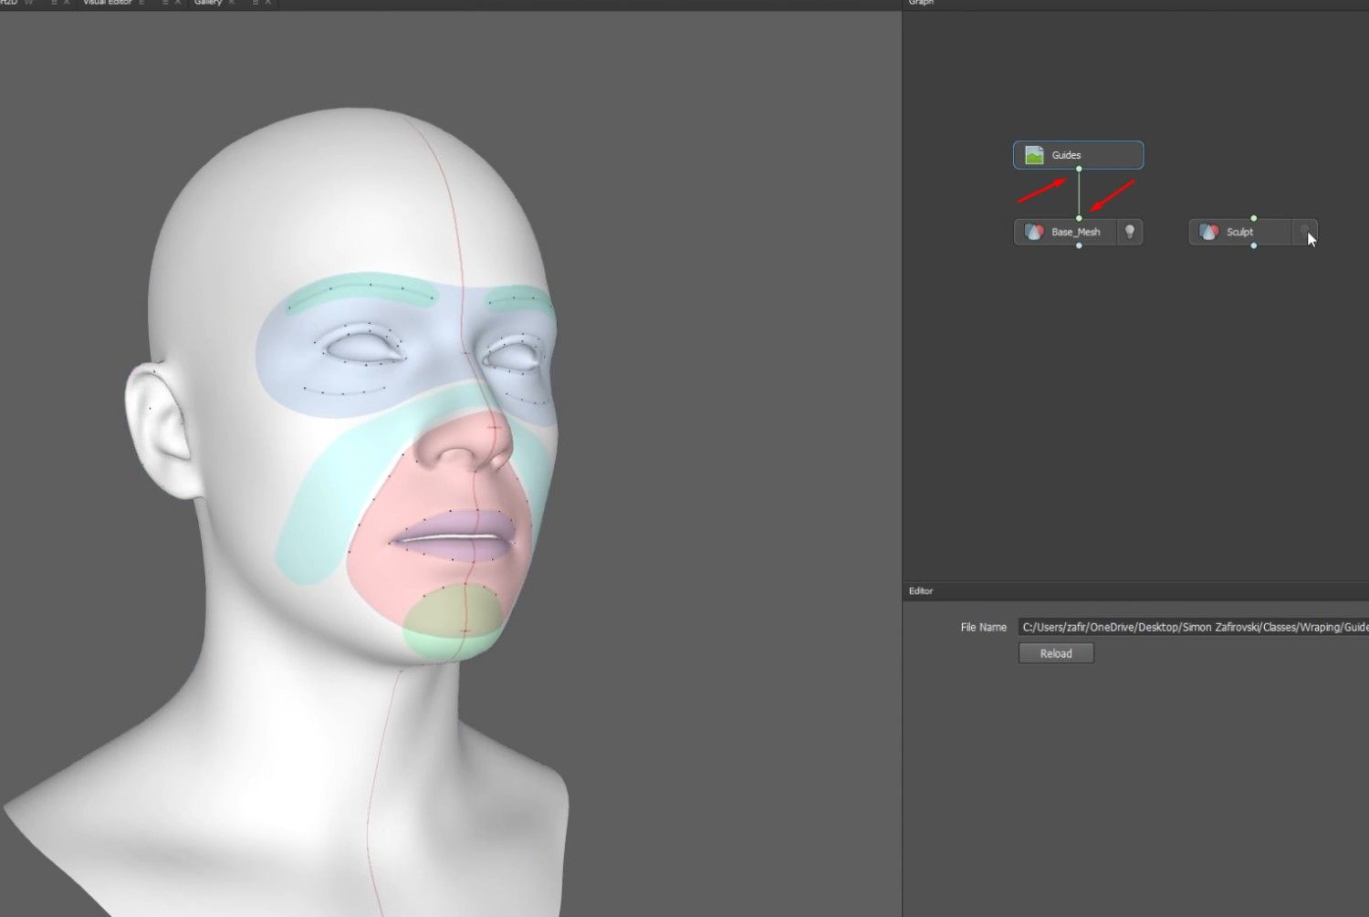
Task: Click the "File Name" label
Action: 984,627
